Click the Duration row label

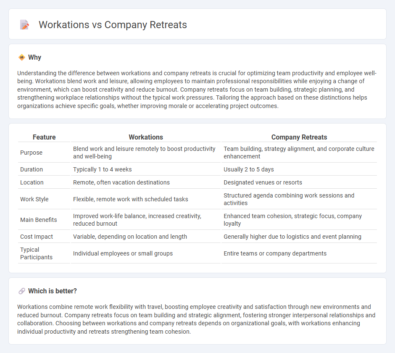coord(32,169)
